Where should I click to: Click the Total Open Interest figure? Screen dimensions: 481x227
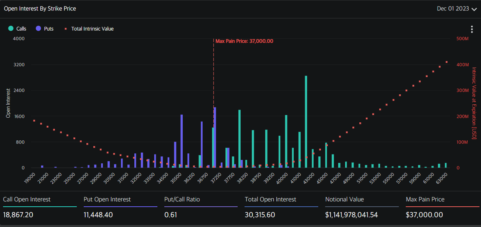click(260, 215)
